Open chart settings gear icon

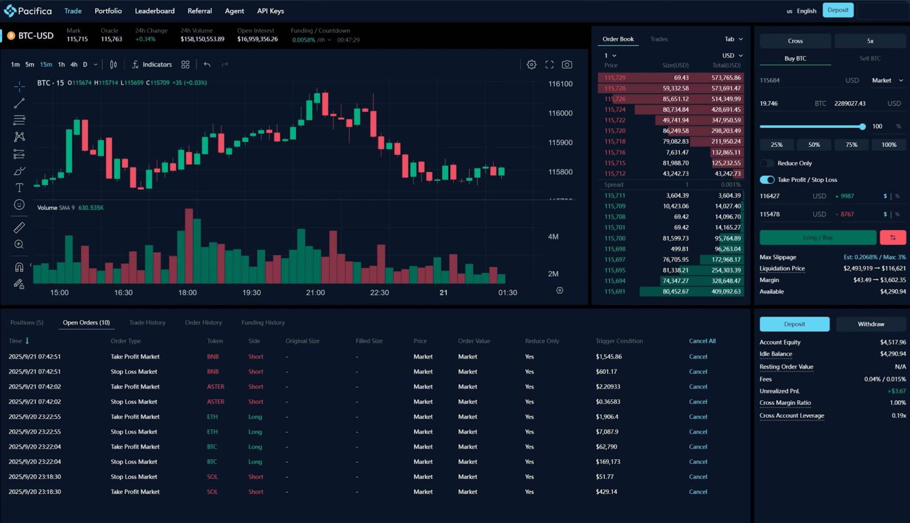tap(531, 64)
